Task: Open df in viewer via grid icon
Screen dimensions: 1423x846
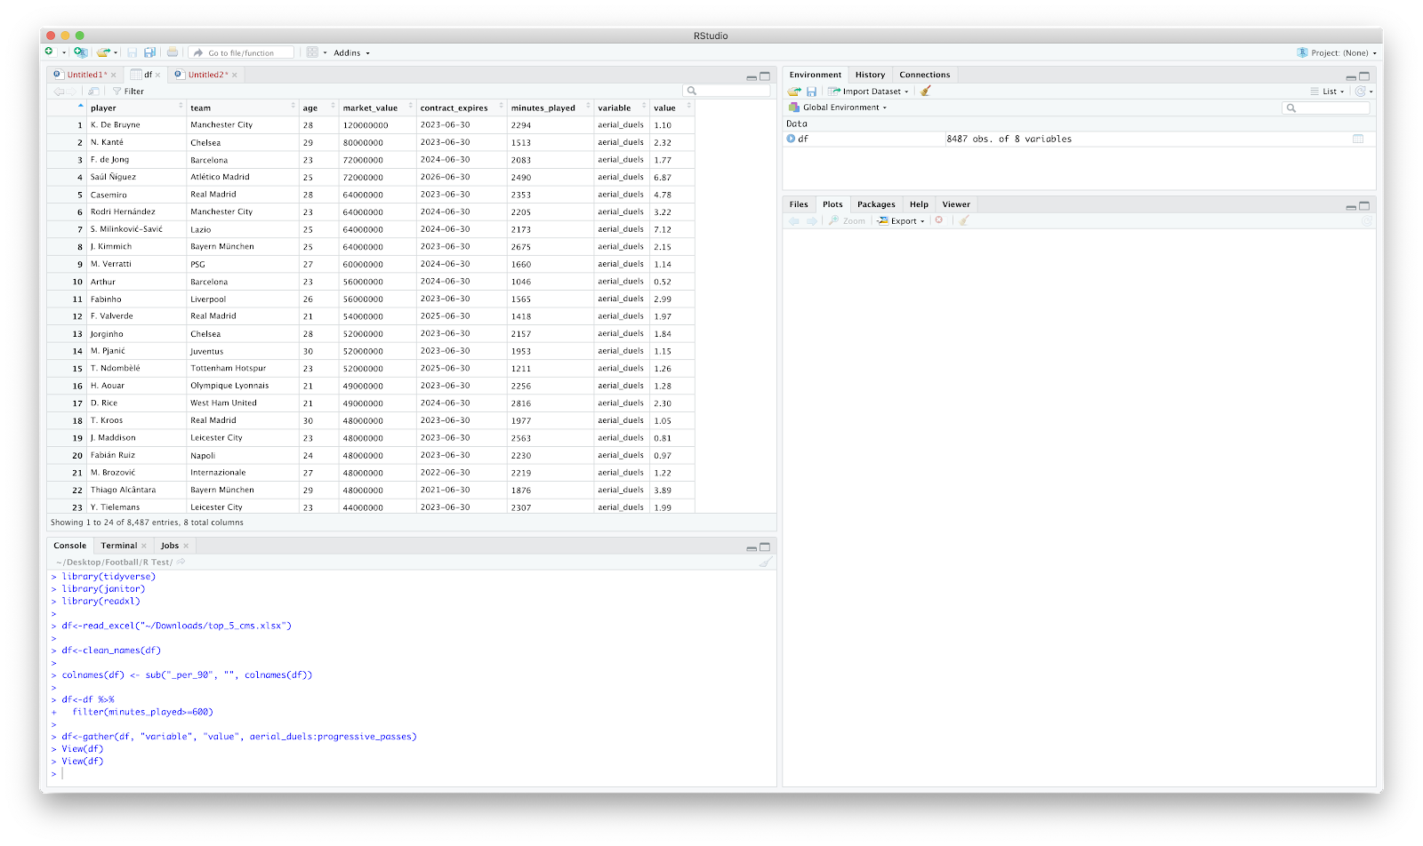Action: coord(1358,139)
